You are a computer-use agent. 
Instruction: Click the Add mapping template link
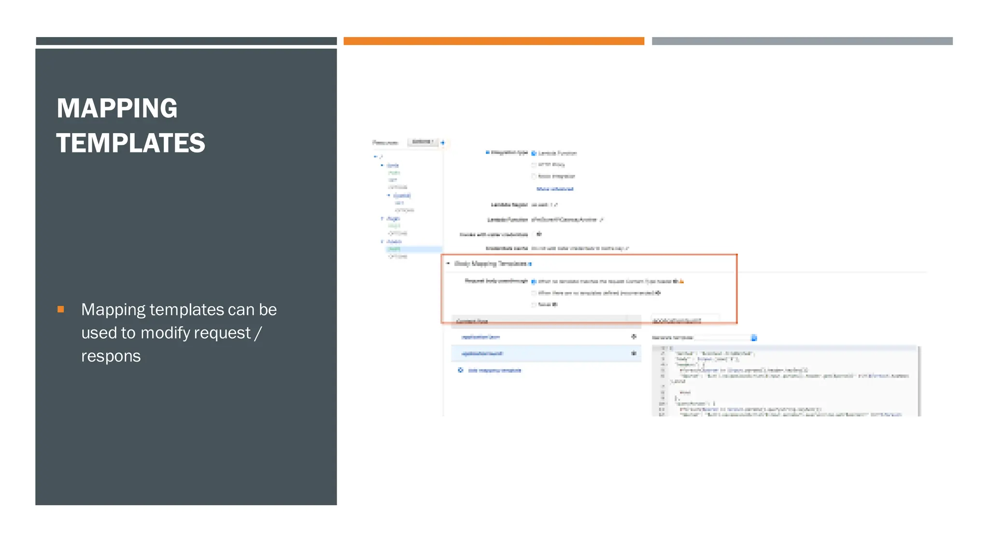pyautogui.click(x=494, y=371)
